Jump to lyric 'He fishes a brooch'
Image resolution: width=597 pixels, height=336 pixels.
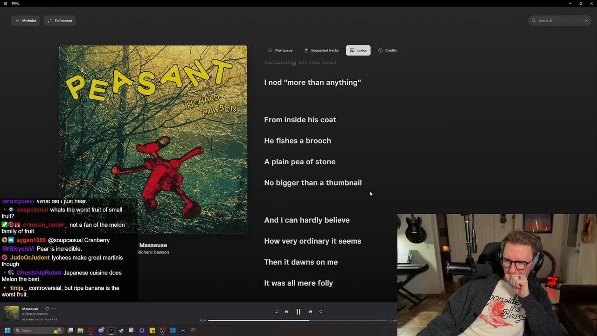[298, 141]
